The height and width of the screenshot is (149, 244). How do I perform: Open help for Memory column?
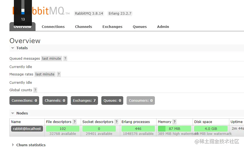tap(174, 122)
